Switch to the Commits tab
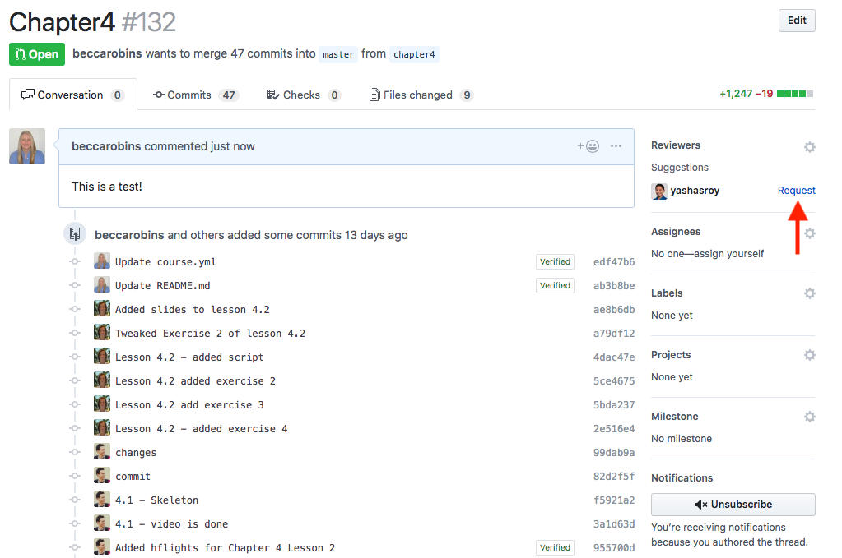 [195, 95]
